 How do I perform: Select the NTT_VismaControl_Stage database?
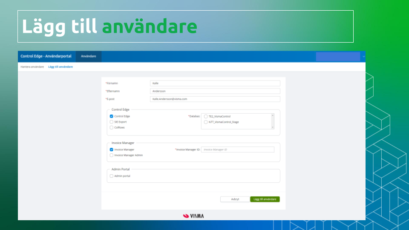pyautogui.click(x=206, y=122)
